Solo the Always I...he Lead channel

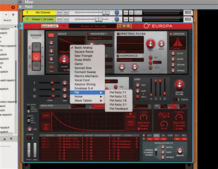click(x=66, y=19)
